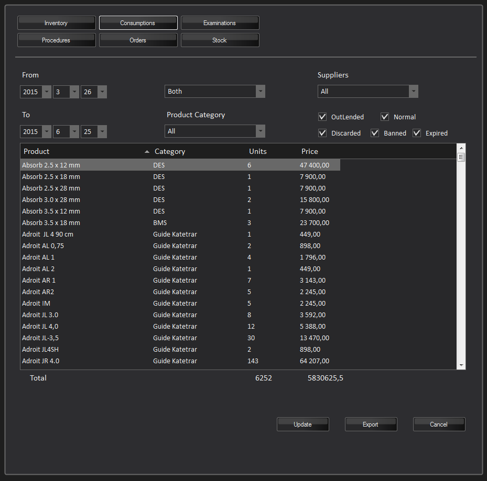This screenshot has height=481, width=487.
Task: Click the scrollbar down arrow
Action: tap(461, 365)
